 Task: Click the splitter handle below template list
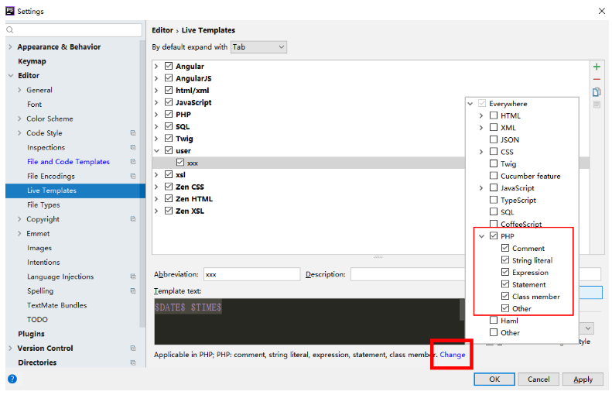click(x=378, y=257)
